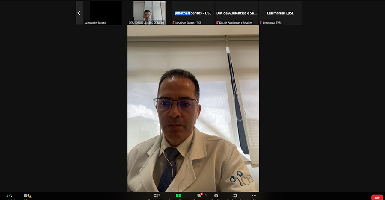This screenshot has height=200, width=385.
Task: Click muted mic icon beside Jonathan Santos
Action: coord(174,23)
